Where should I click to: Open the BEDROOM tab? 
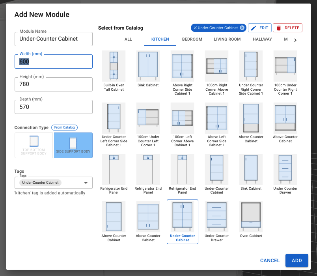coord(192,39)
